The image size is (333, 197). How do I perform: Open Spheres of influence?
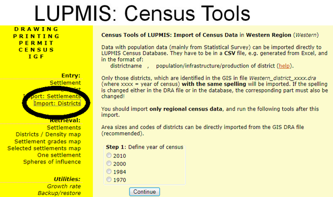click(x=52, y=161)
